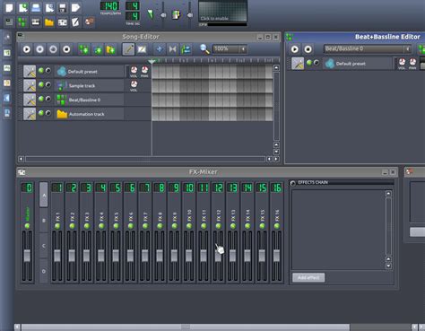This screenshot has width=425, height=331.
Task: Open track actions menu for Automation track
Action: pos(30,114)
